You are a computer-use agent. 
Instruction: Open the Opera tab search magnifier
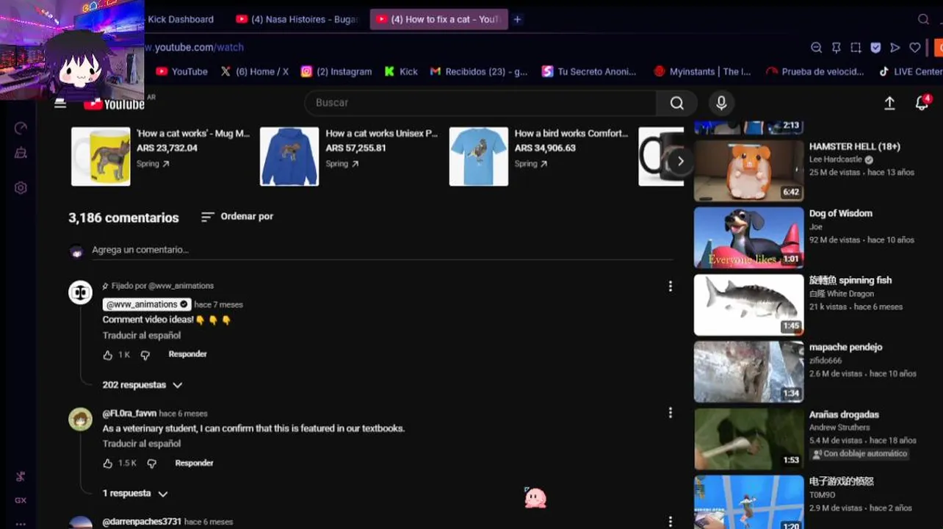[924, 19]
